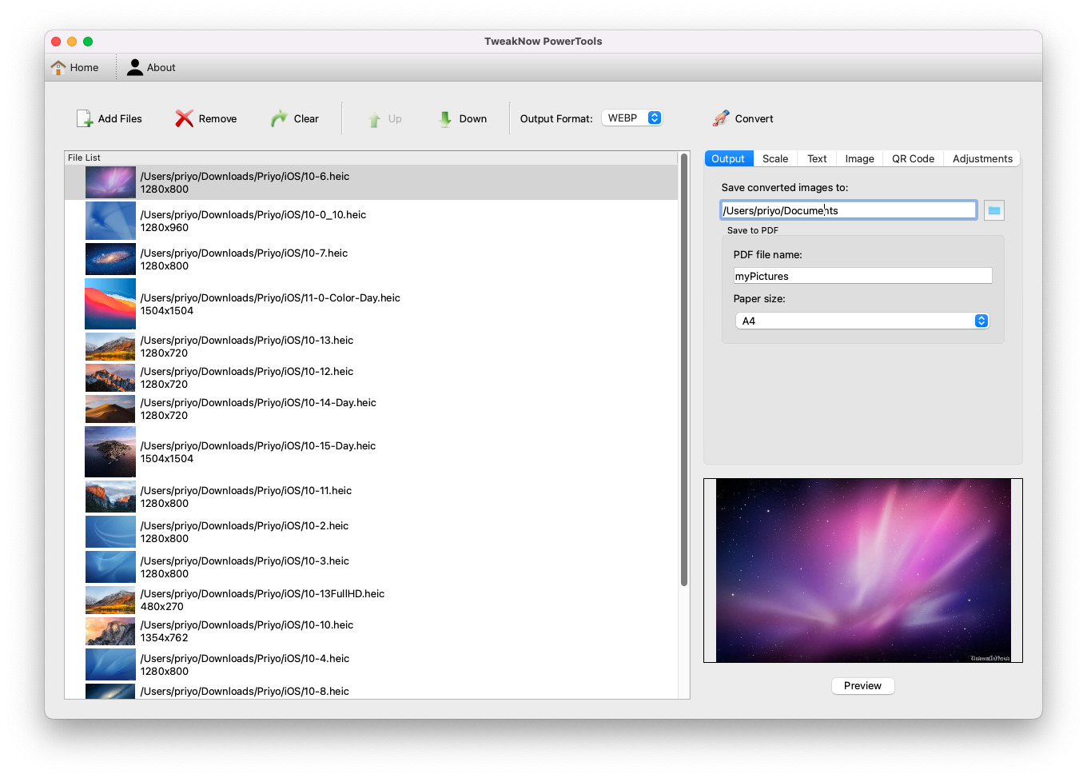Click the Add Files icon

tap(83, 118)
